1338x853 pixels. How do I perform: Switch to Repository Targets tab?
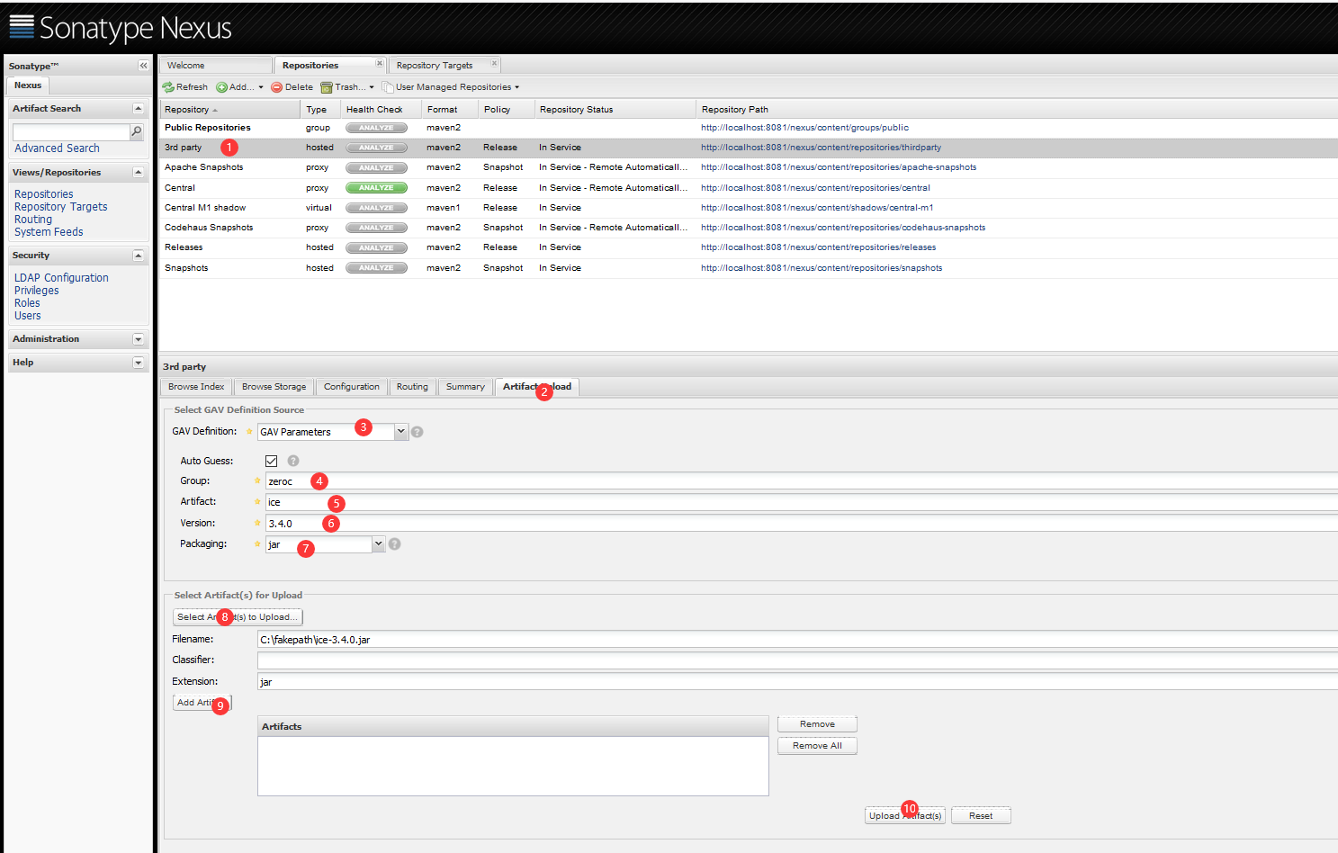pyautogui.click(x=435, y=66)
